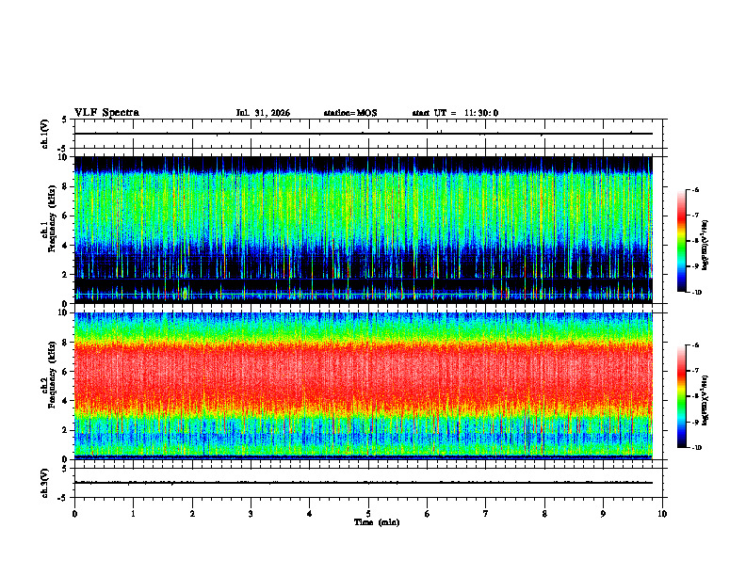
Task: Click the "2" kHz tick on ch.2 axis
Action: [x=66, y=430]
